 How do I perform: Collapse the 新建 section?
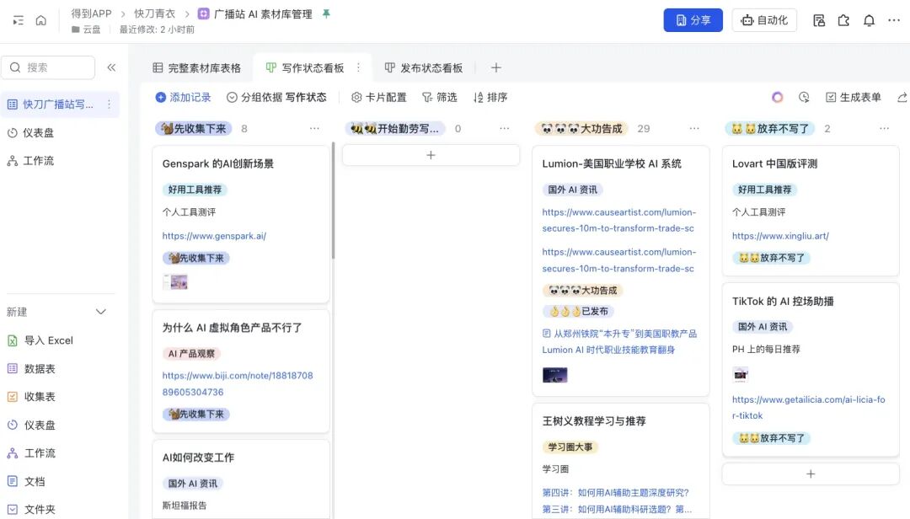101,312
